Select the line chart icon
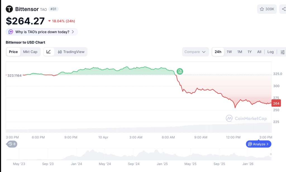This screenshot has width=286, height=172. pyautogui.click(x=49, y=52)
